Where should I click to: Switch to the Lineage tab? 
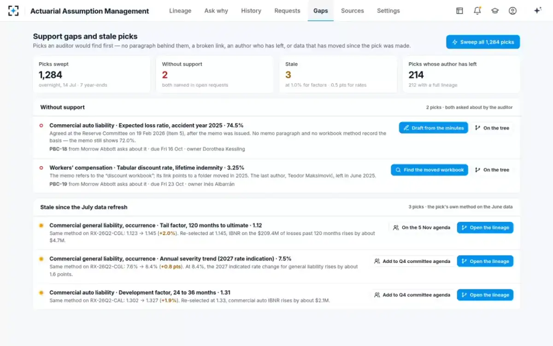180,11
